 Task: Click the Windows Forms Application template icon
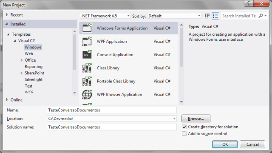[x=87, y=28]
